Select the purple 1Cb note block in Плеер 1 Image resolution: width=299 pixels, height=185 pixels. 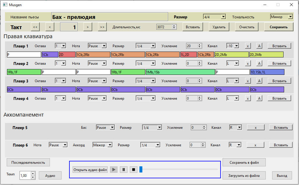point(50,55)
